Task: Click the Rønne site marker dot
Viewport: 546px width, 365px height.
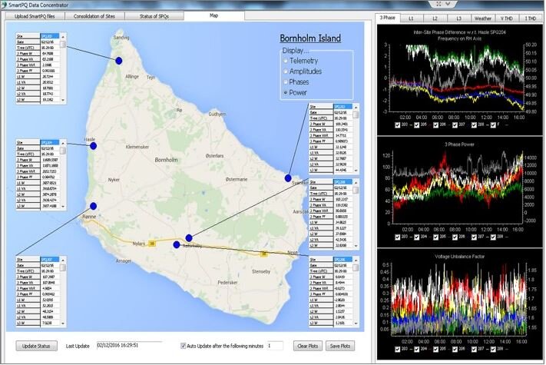Action: 93,206
